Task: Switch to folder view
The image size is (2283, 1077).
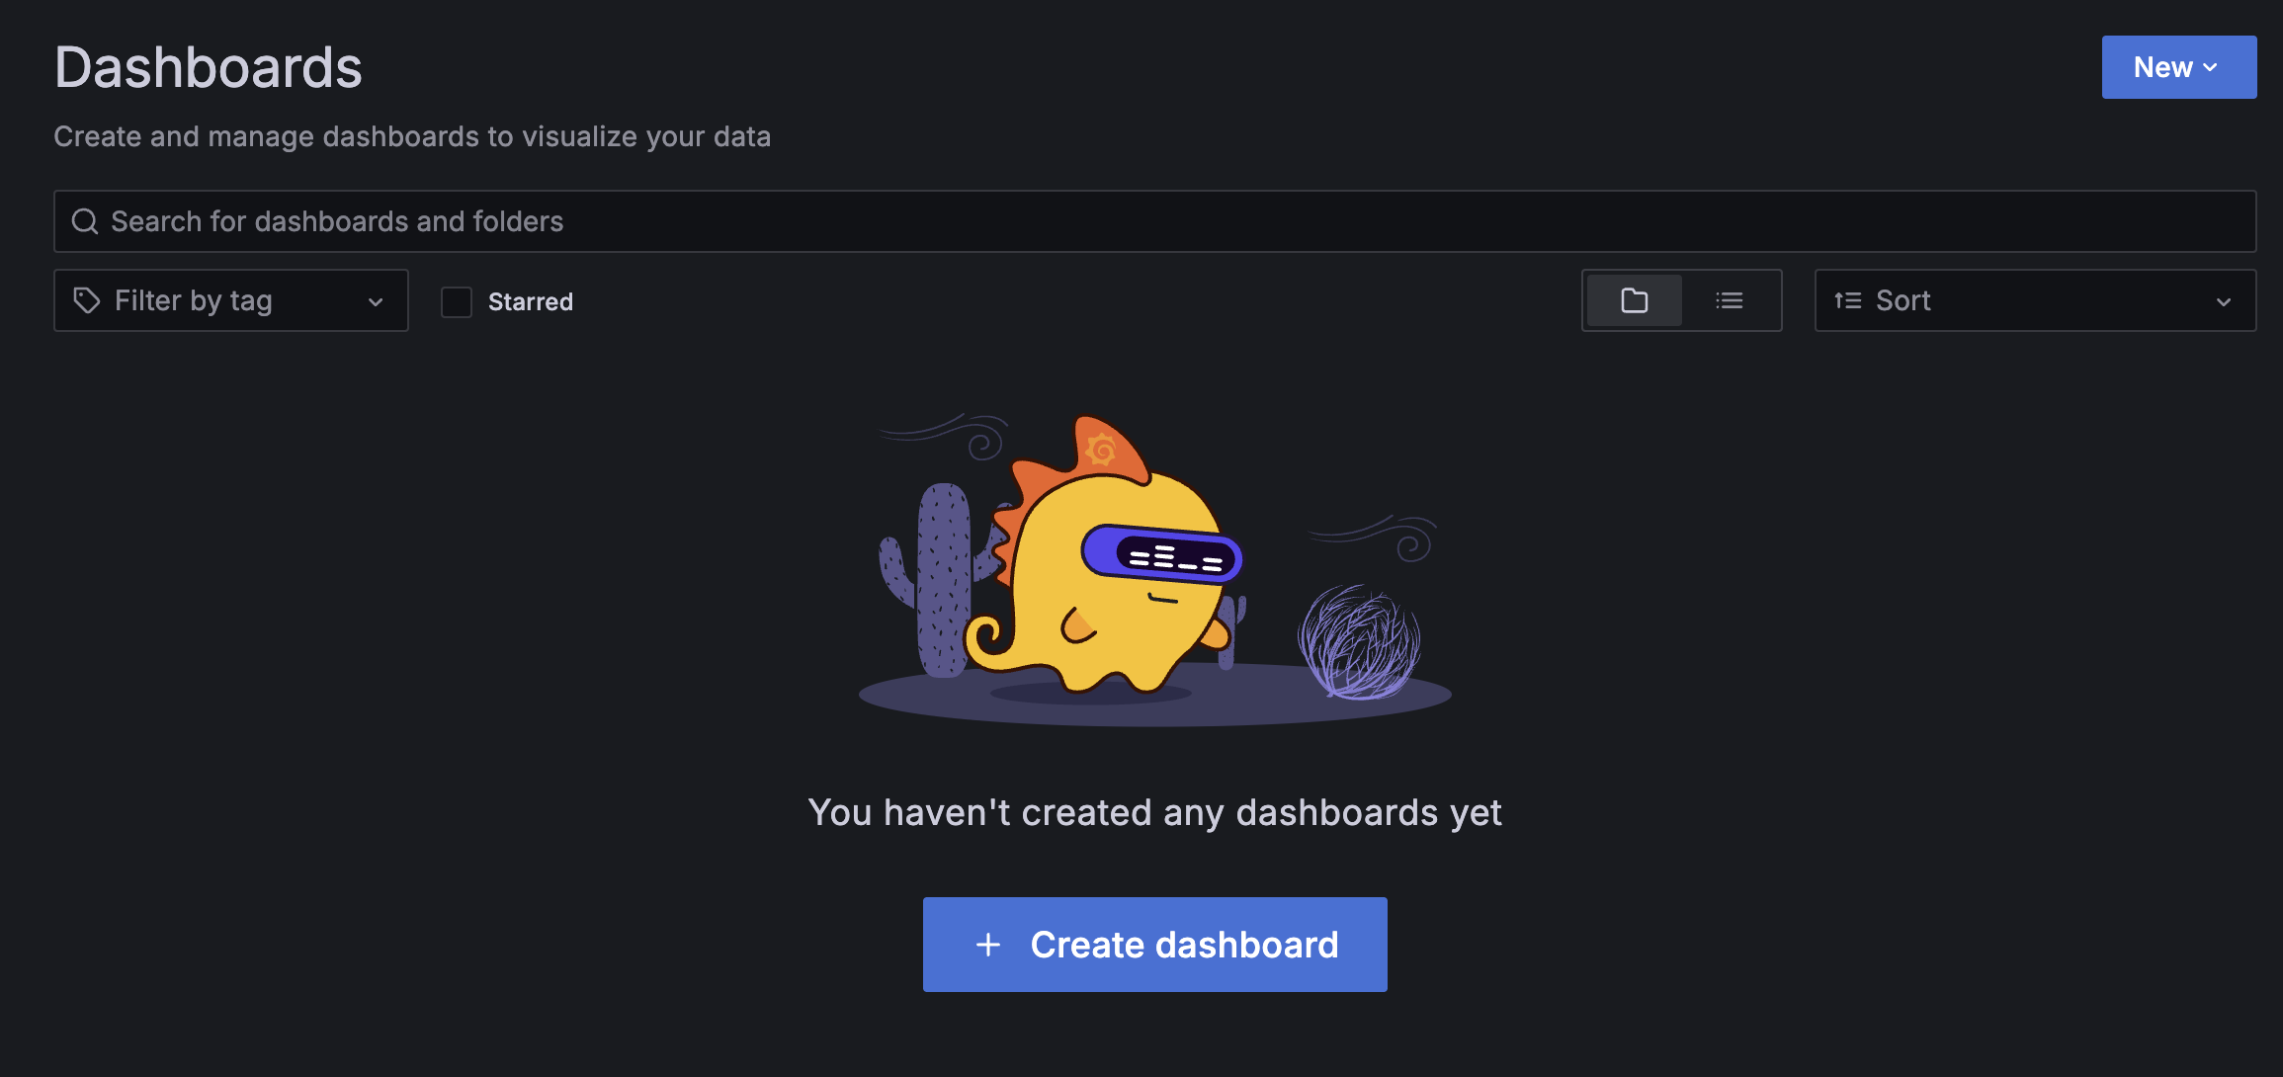Action: 1635,300
